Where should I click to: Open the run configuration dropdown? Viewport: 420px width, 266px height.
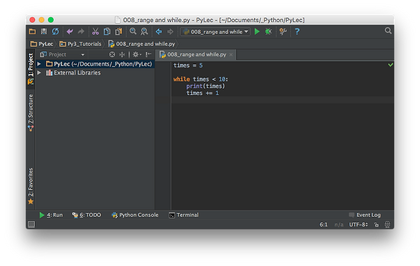(215, 32)
